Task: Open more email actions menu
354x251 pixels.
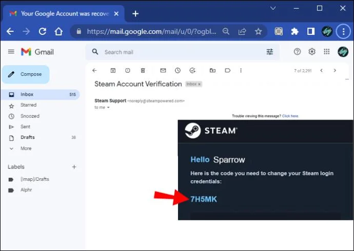Action: [241, 71]
